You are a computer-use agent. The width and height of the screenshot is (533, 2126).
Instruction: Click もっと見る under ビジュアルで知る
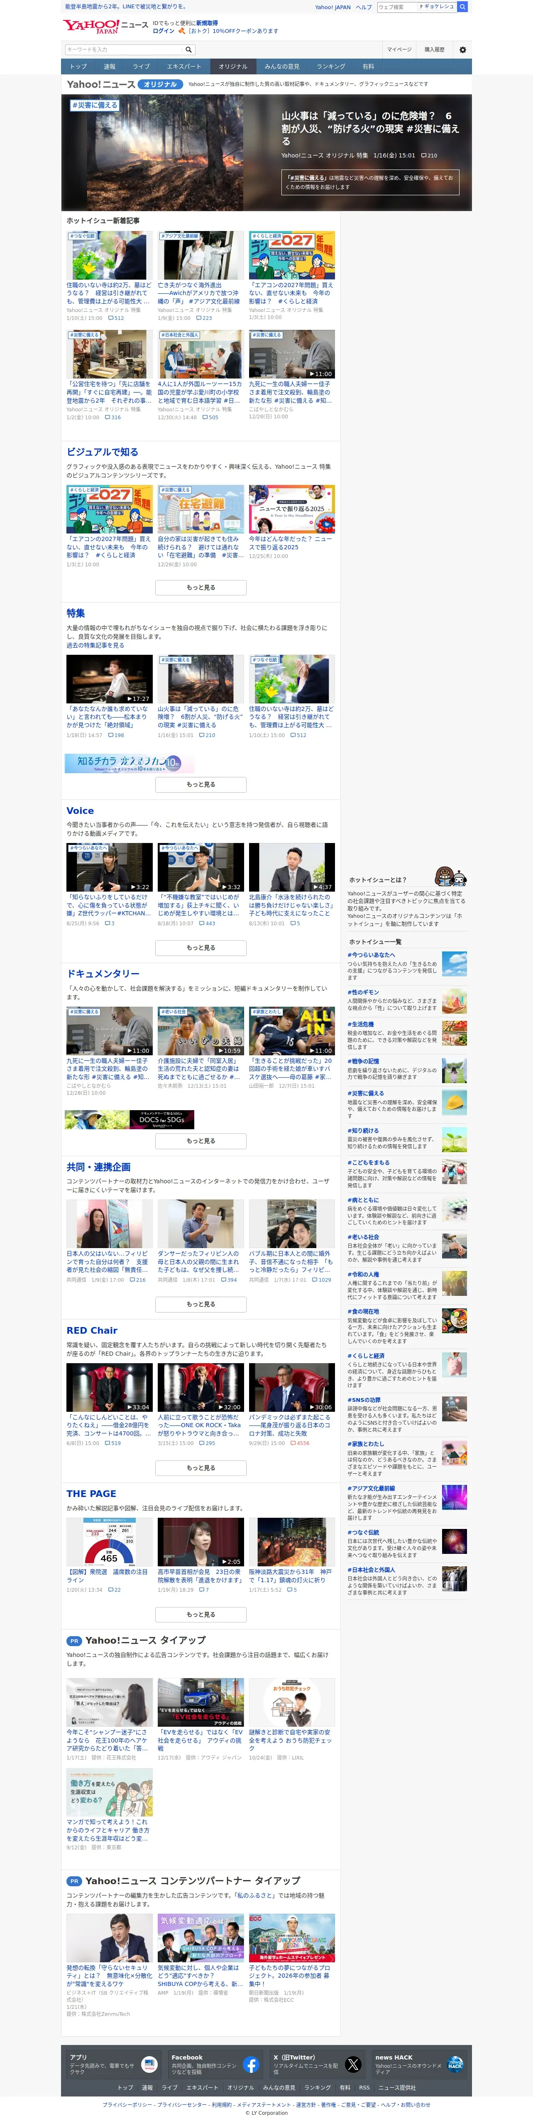tap(200, 587)
